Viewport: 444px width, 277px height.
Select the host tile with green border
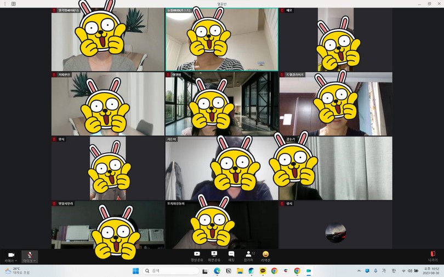221,39
